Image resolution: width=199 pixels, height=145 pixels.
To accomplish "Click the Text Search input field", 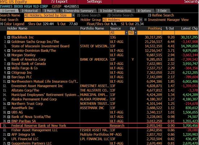I will click(49, 20).
